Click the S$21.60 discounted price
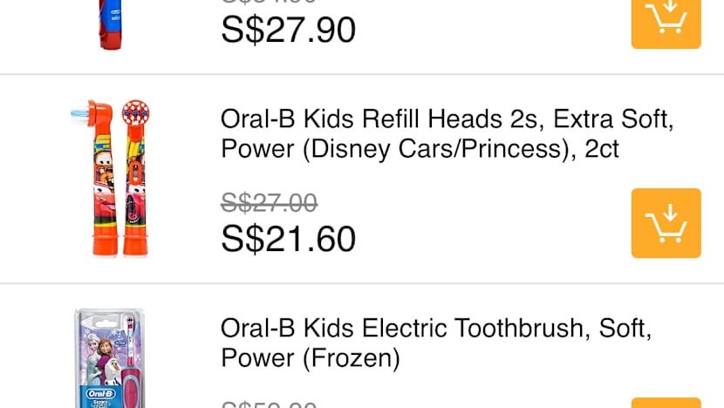This screenshot has height=408, width=724. [288, 239]
